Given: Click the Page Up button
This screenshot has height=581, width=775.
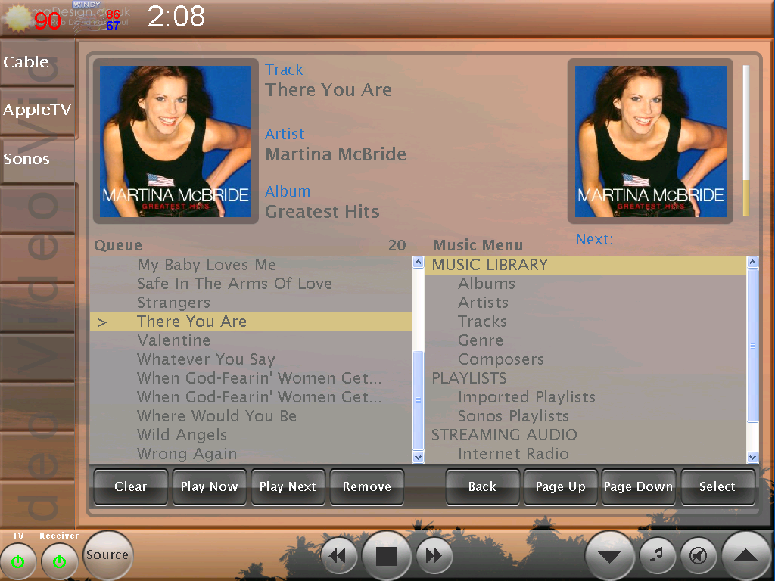Looking at the screenshot, I should coord(561,486).
